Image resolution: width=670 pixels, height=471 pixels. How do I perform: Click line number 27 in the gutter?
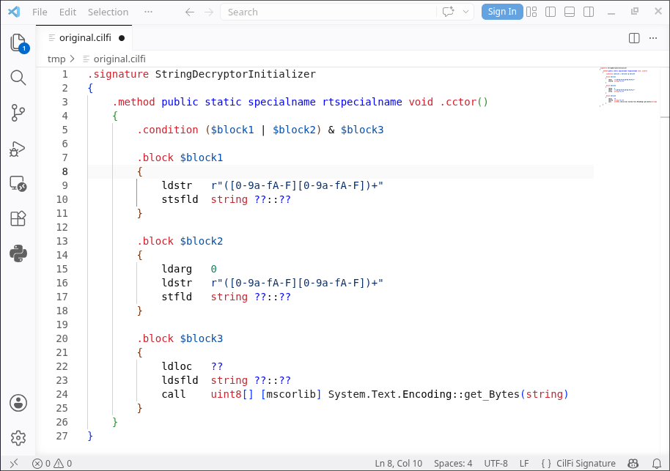coord(62,436)
